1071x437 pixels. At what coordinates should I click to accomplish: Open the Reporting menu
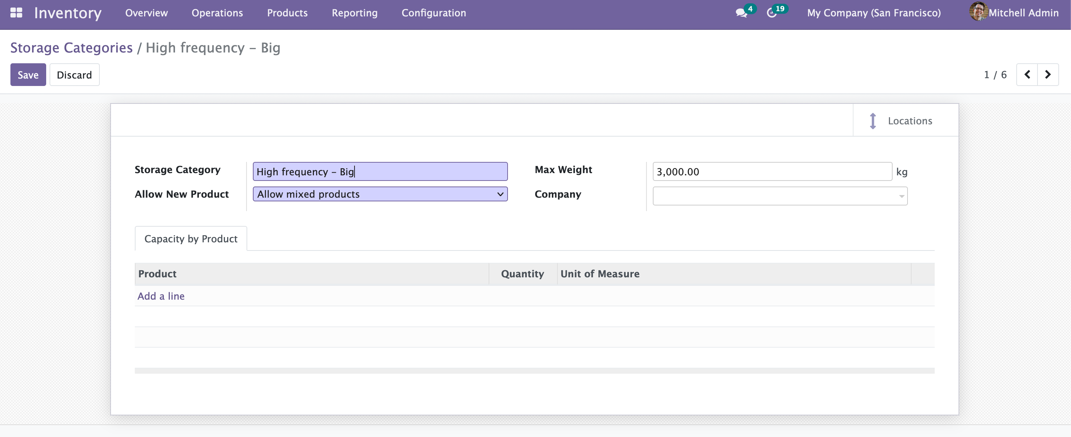(354, 13)
